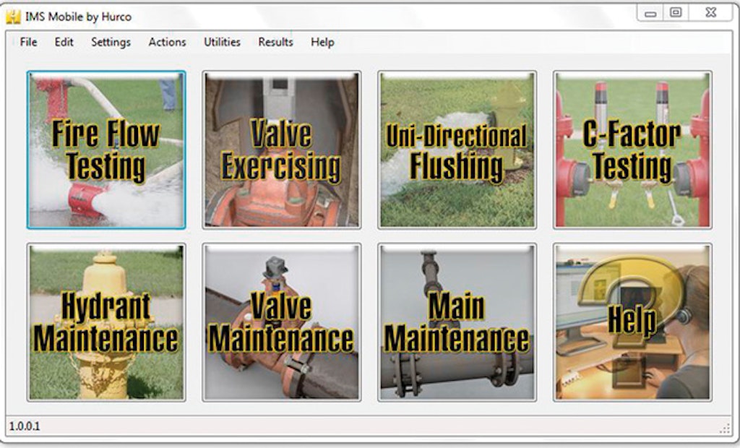Open the Results menu
Viewport: 740px width, 448px height.
275,42
